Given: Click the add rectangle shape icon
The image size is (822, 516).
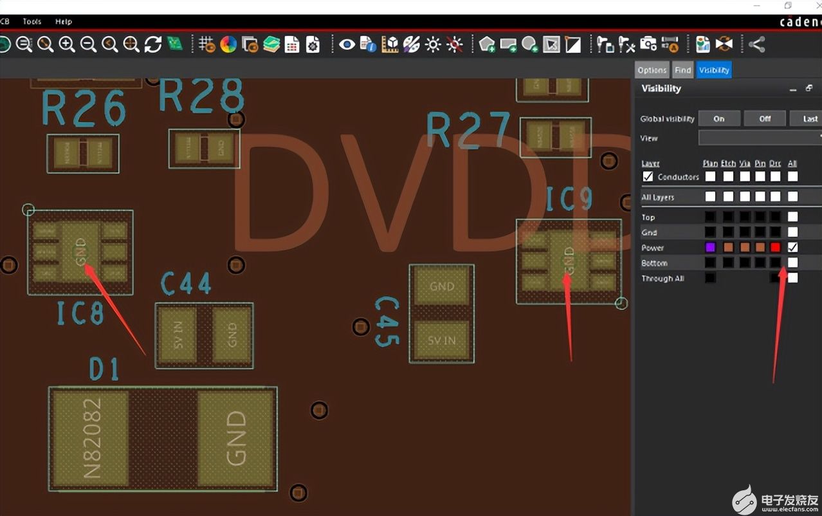Looking at the screenshot, I should tap(509, 44).
